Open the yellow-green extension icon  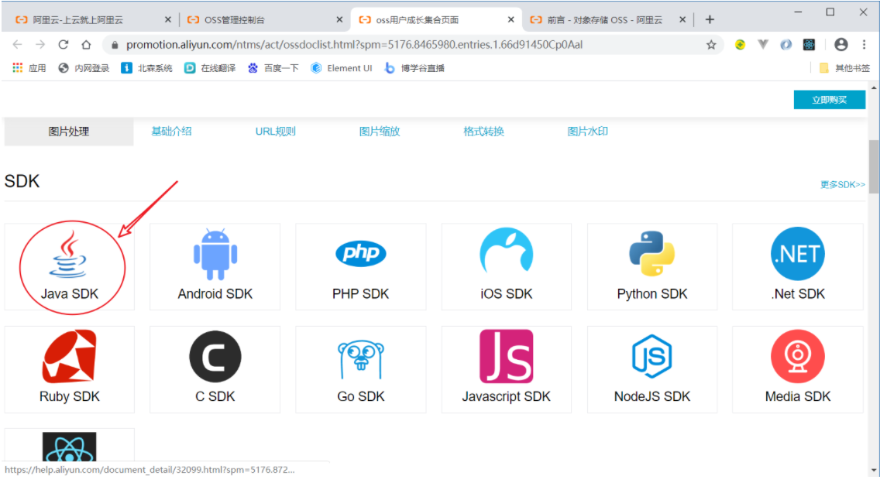tap(741, 44)
